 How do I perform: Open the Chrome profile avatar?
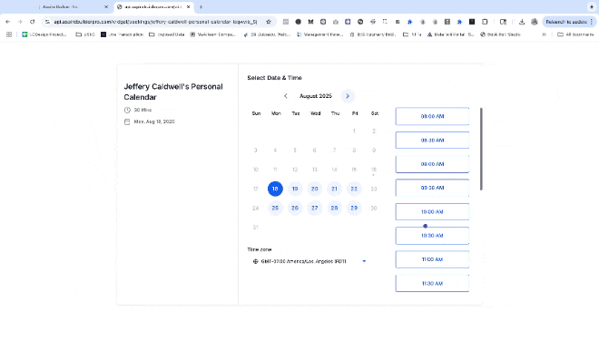pos(535,22)
